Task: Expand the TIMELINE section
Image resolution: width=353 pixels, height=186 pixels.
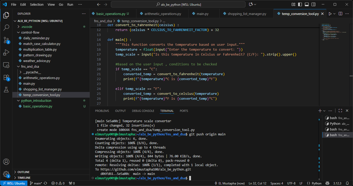Action: [51, 178]
